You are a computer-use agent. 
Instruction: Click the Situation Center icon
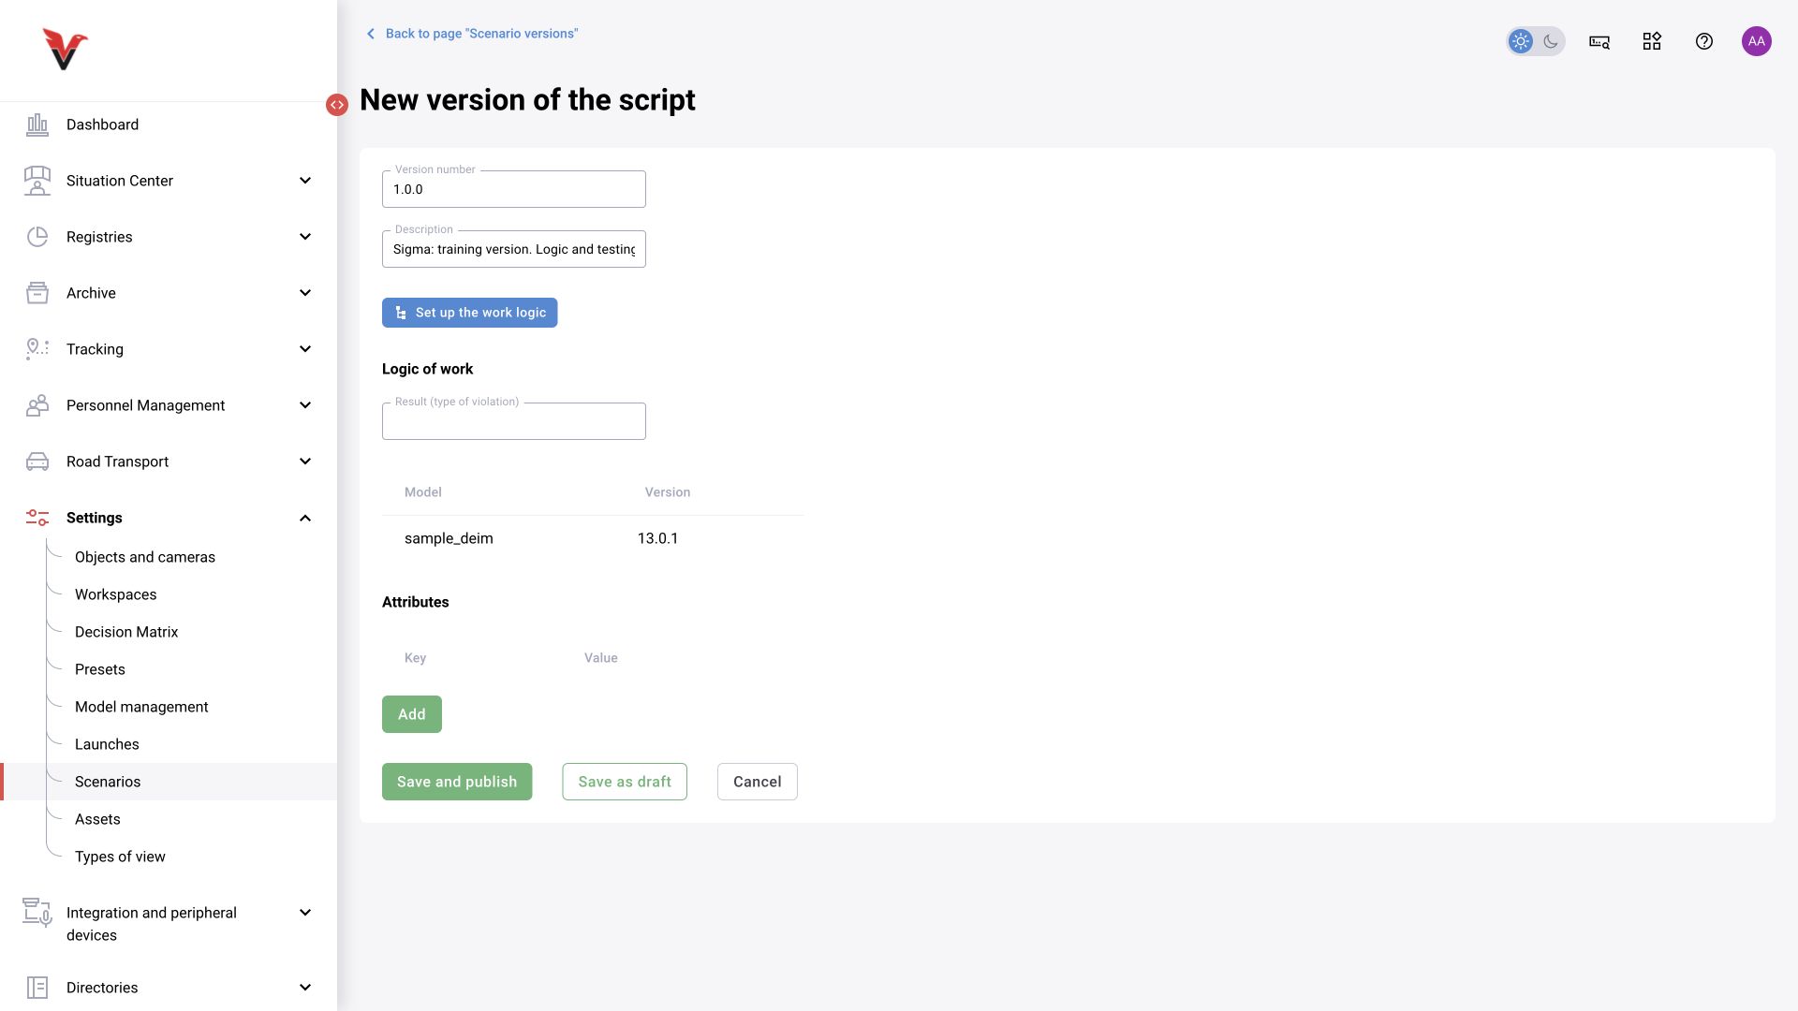tap(37, 181)
